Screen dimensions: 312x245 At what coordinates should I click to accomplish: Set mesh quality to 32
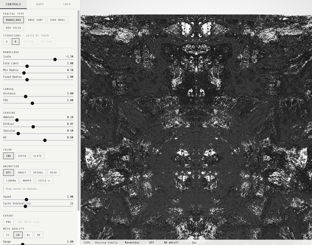click(7, 235)
